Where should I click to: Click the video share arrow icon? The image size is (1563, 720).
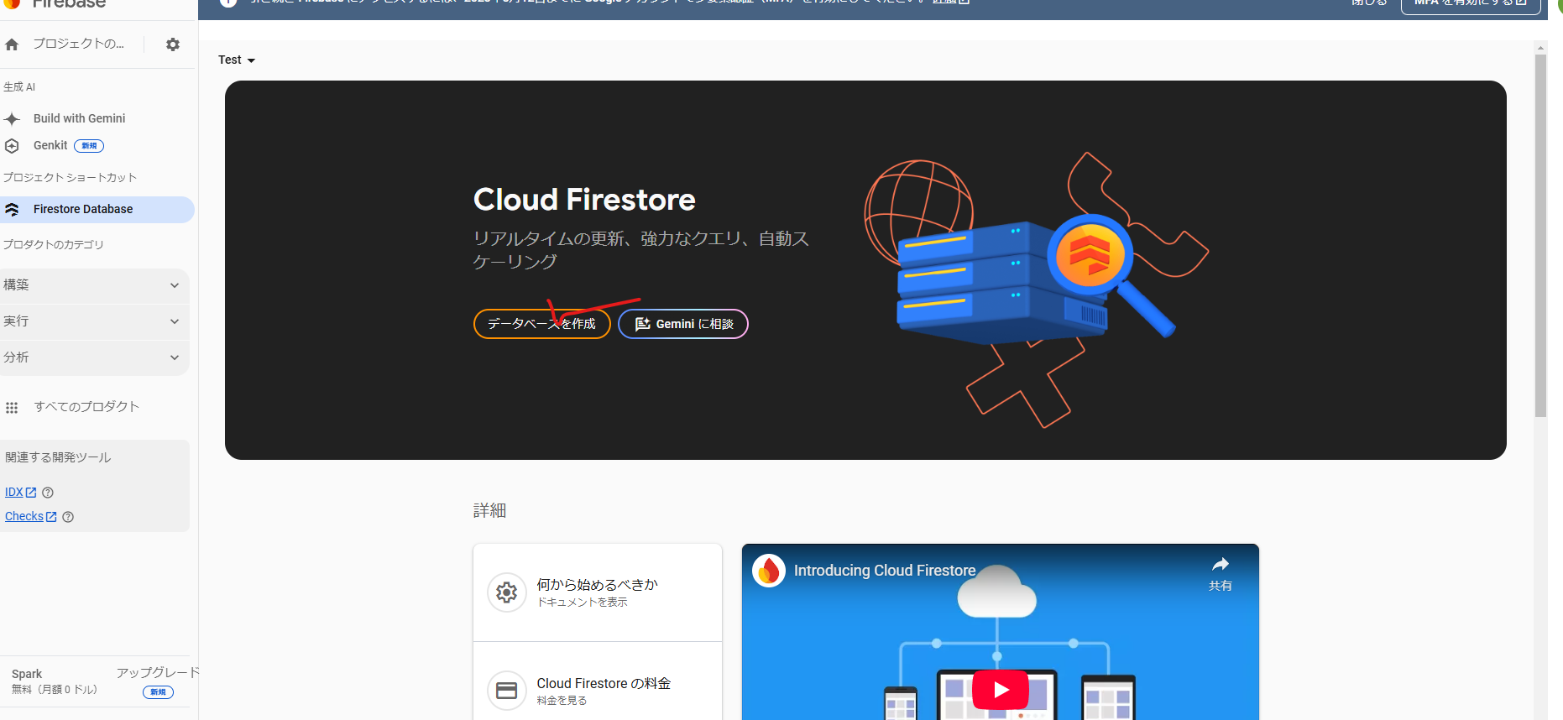click(x=1221, y=565)
